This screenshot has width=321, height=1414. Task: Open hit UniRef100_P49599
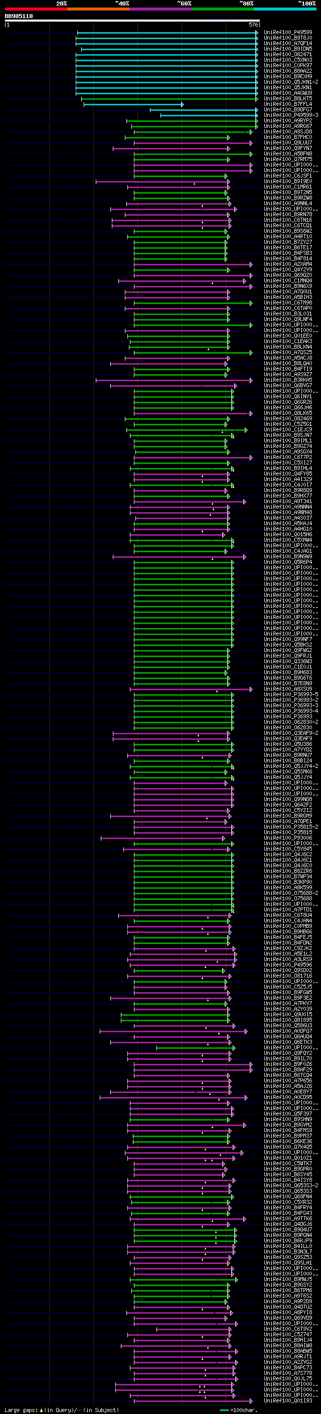pyautogui.click(x=288, y=33)
